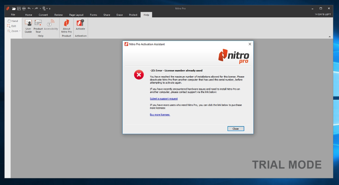Image resolution: width=339 pixels, height=185 pixels.
Task: Click the Buy more licenses link
Action: [160, 115]
